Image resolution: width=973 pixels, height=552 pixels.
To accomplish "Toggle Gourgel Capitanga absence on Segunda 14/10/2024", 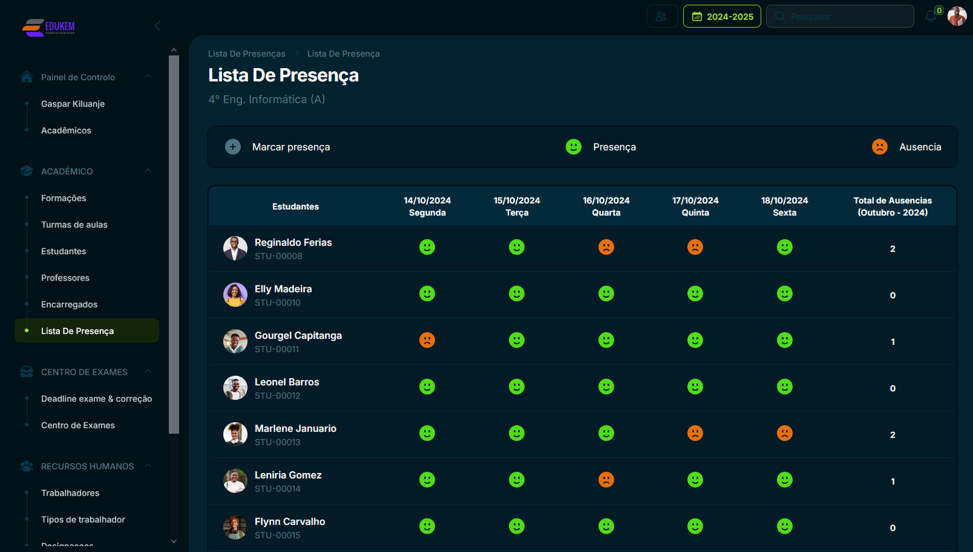I will coord(427,340).
